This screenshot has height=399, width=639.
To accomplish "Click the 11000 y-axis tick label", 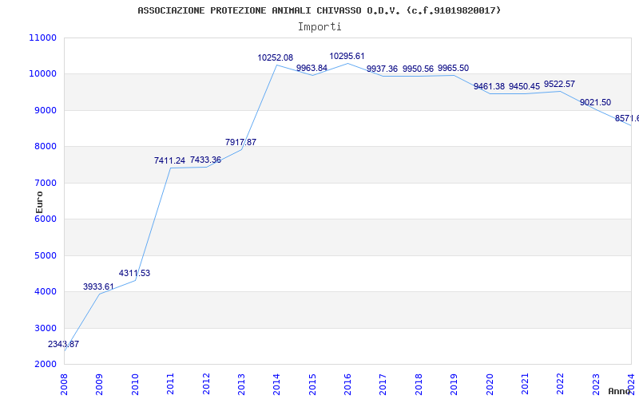I will click(42, 38).
